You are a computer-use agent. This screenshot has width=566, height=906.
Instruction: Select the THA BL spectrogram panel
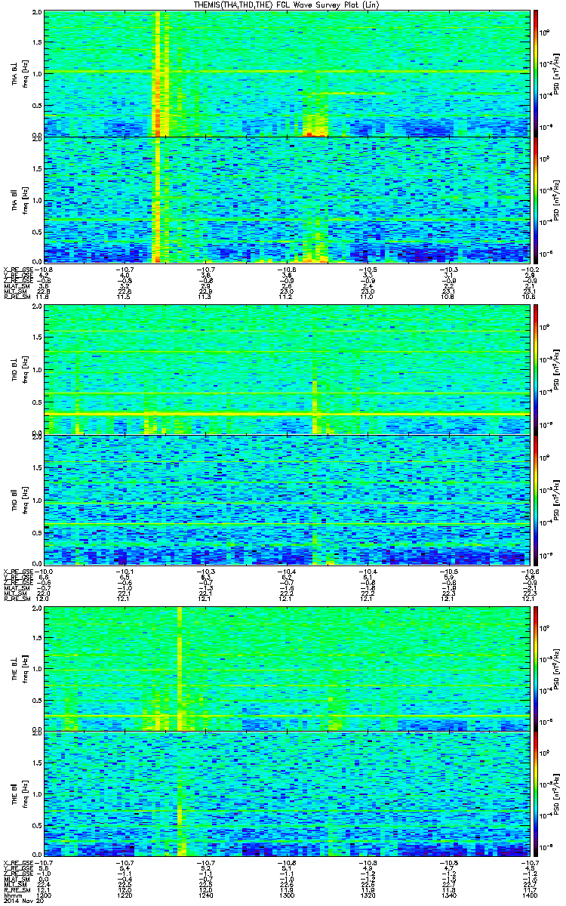point(287,73)
